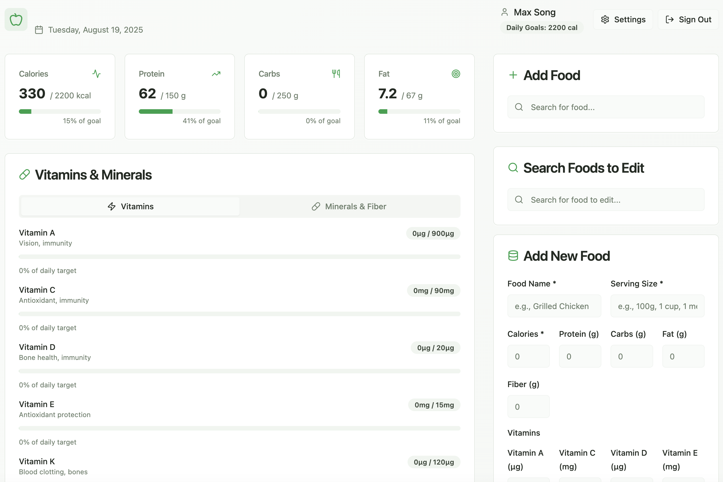This screenshot has width=723, height=482.
Task: Click the Food Name input field
Action: coord(554,306)
